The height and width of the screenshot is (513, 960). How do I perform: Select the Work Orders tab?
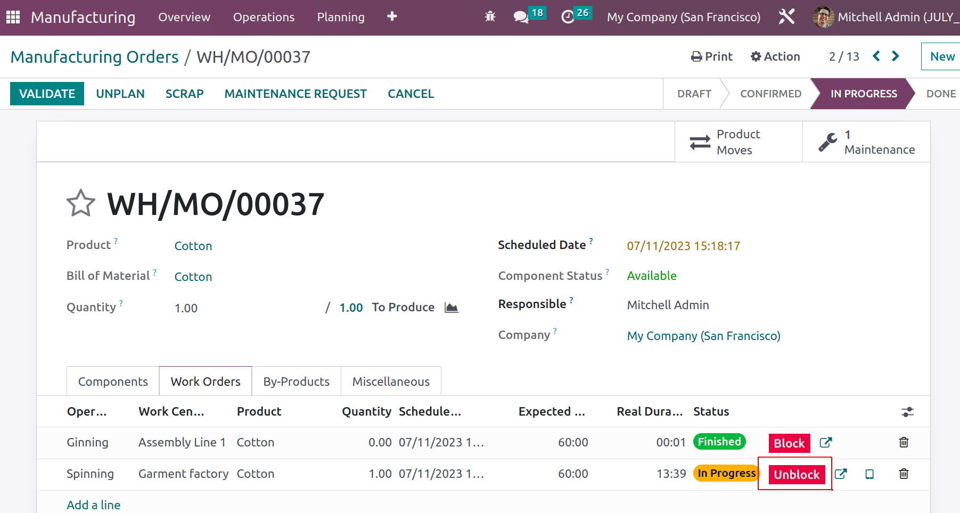coord(206,381)
